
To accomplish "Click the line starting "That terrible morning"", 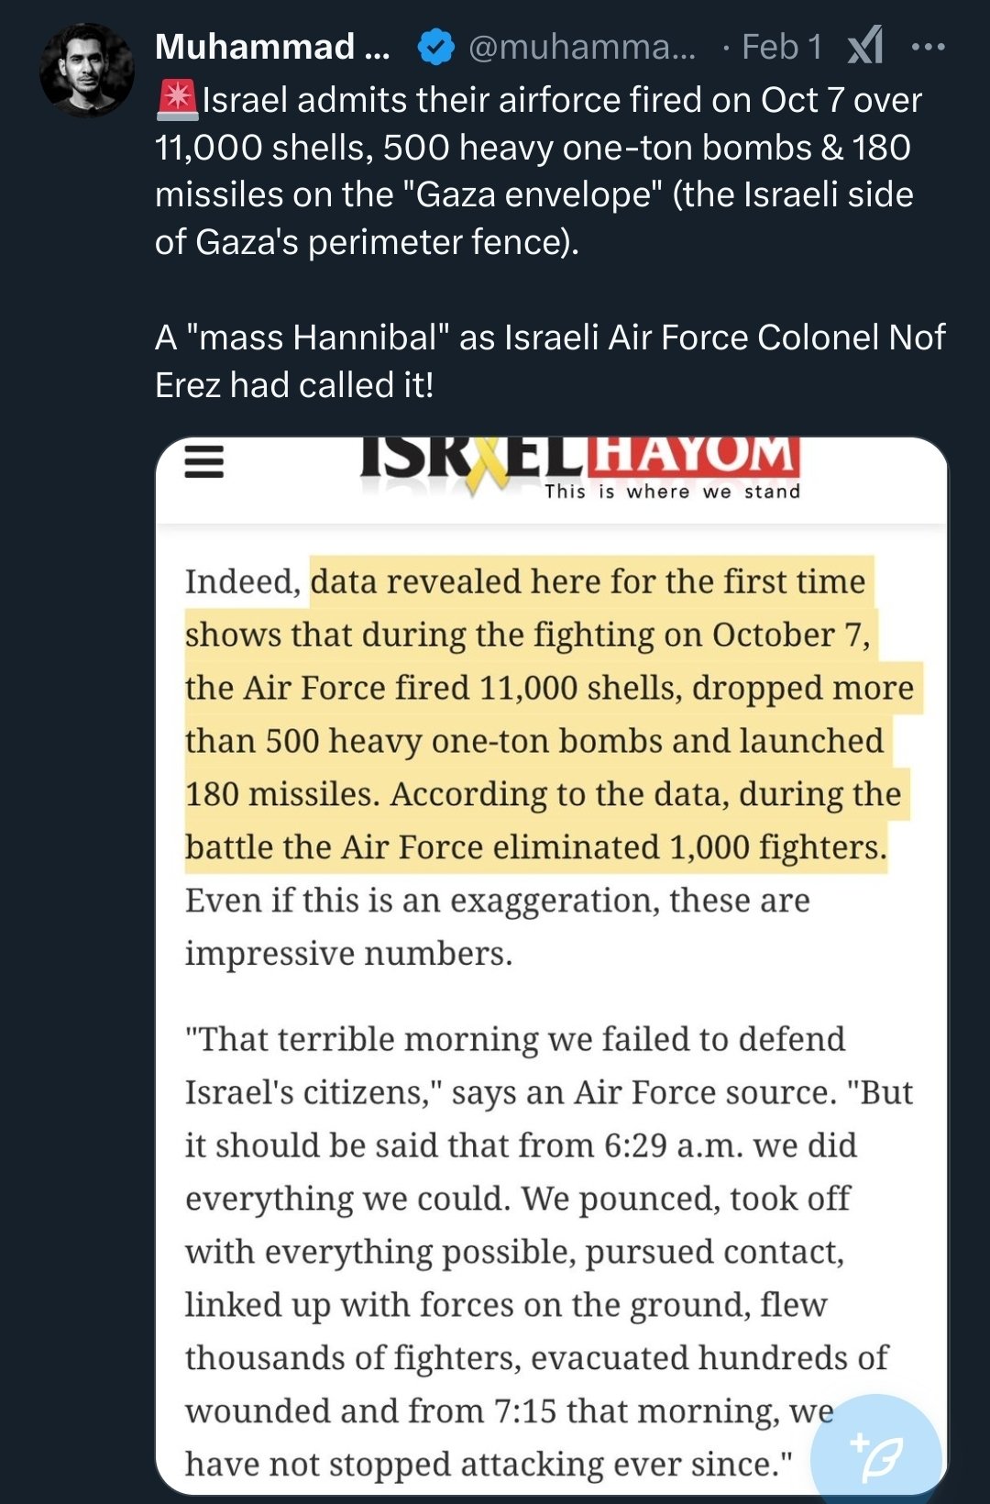I will tap(515, 1039).
